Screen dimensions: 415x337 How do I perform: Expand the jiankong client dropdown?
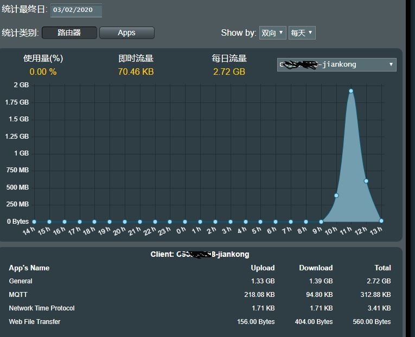[337, 64]
